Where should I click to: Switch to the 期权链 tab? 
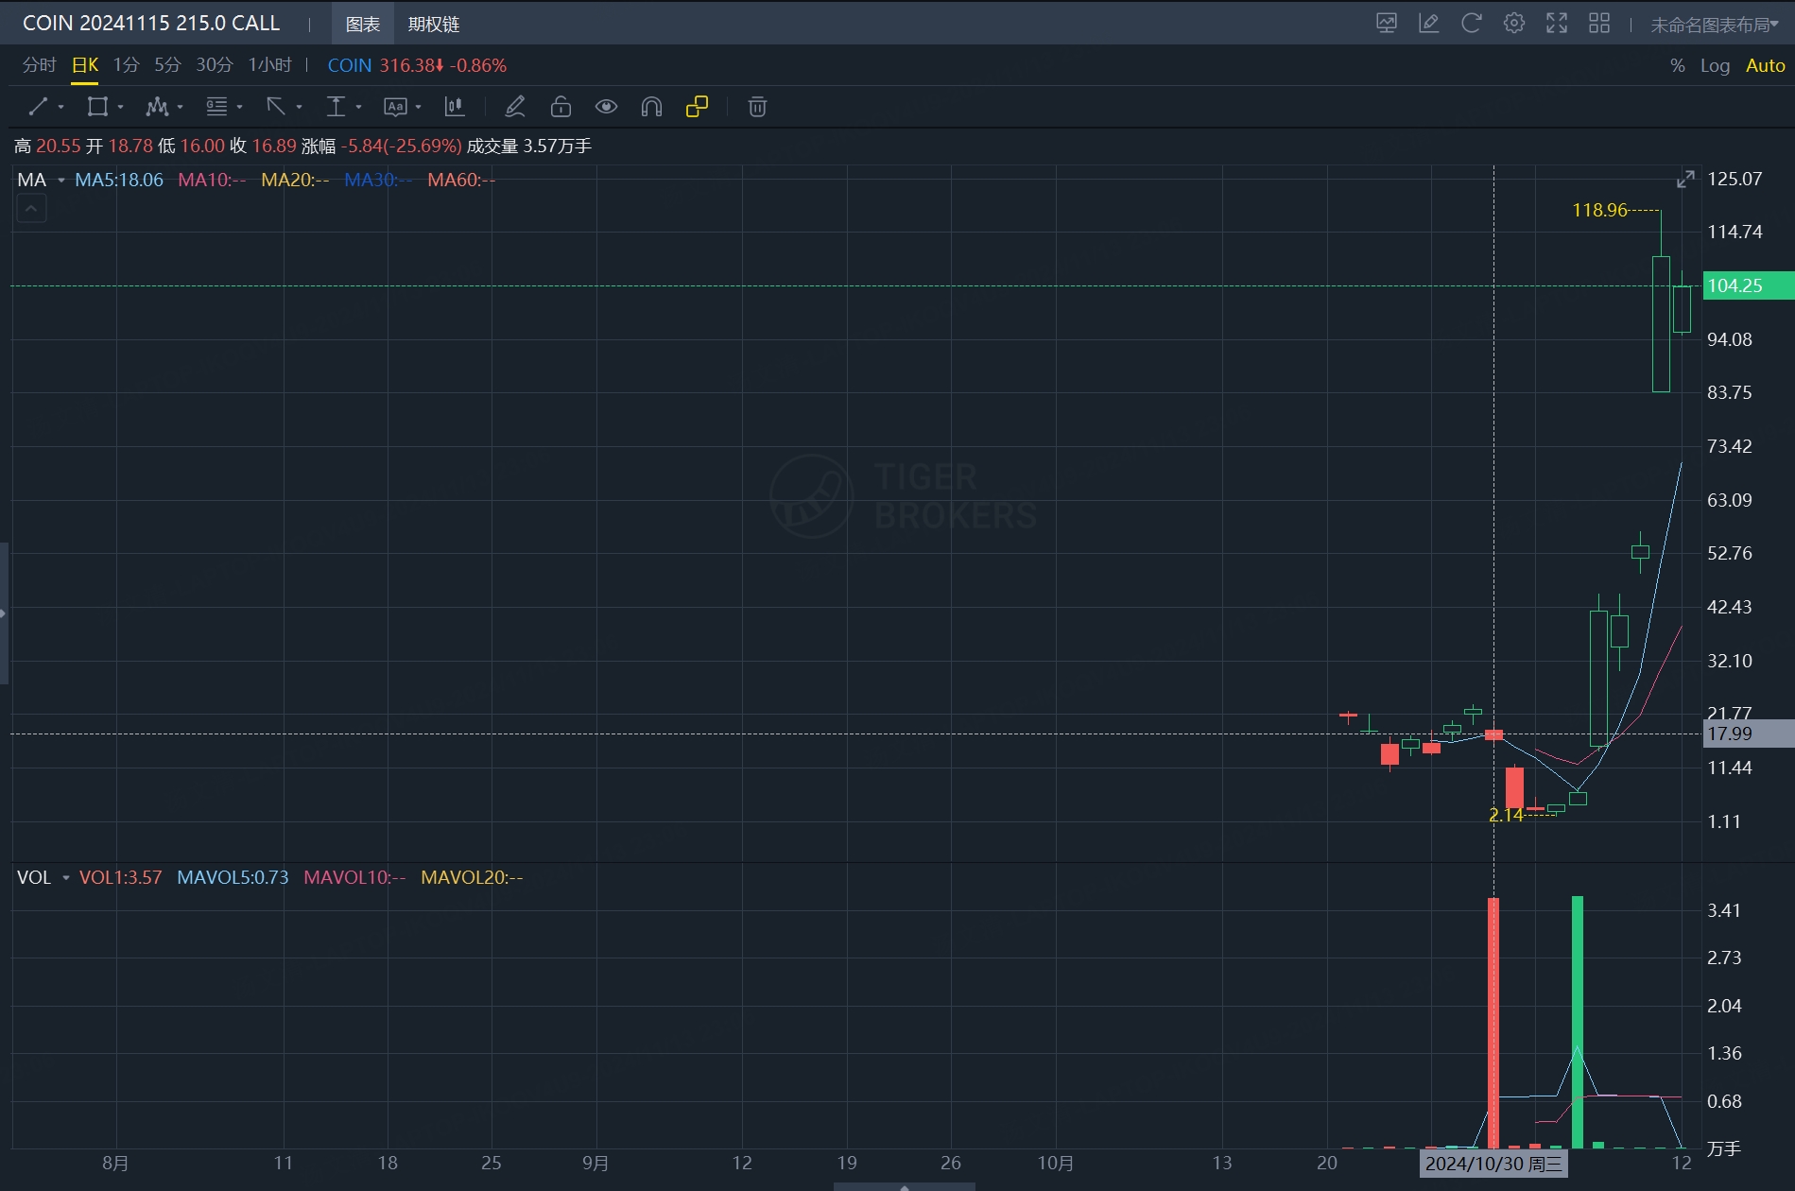pos(434,24)
